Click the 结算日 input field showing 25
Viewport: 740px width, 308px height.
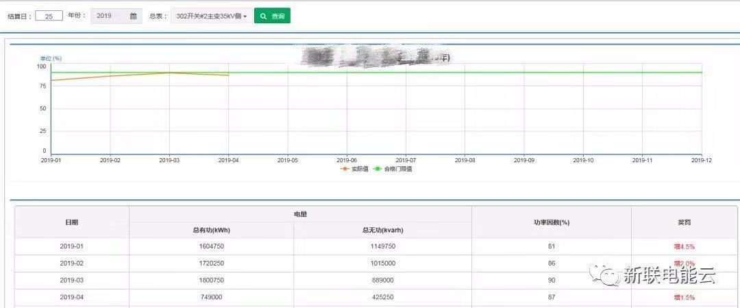pyautogui.click(x=49, y=16)
